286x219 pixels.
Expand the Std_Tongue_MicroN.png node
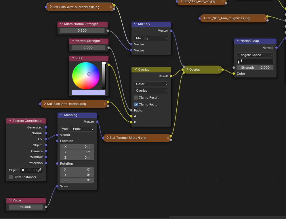(x=108, y=138)
